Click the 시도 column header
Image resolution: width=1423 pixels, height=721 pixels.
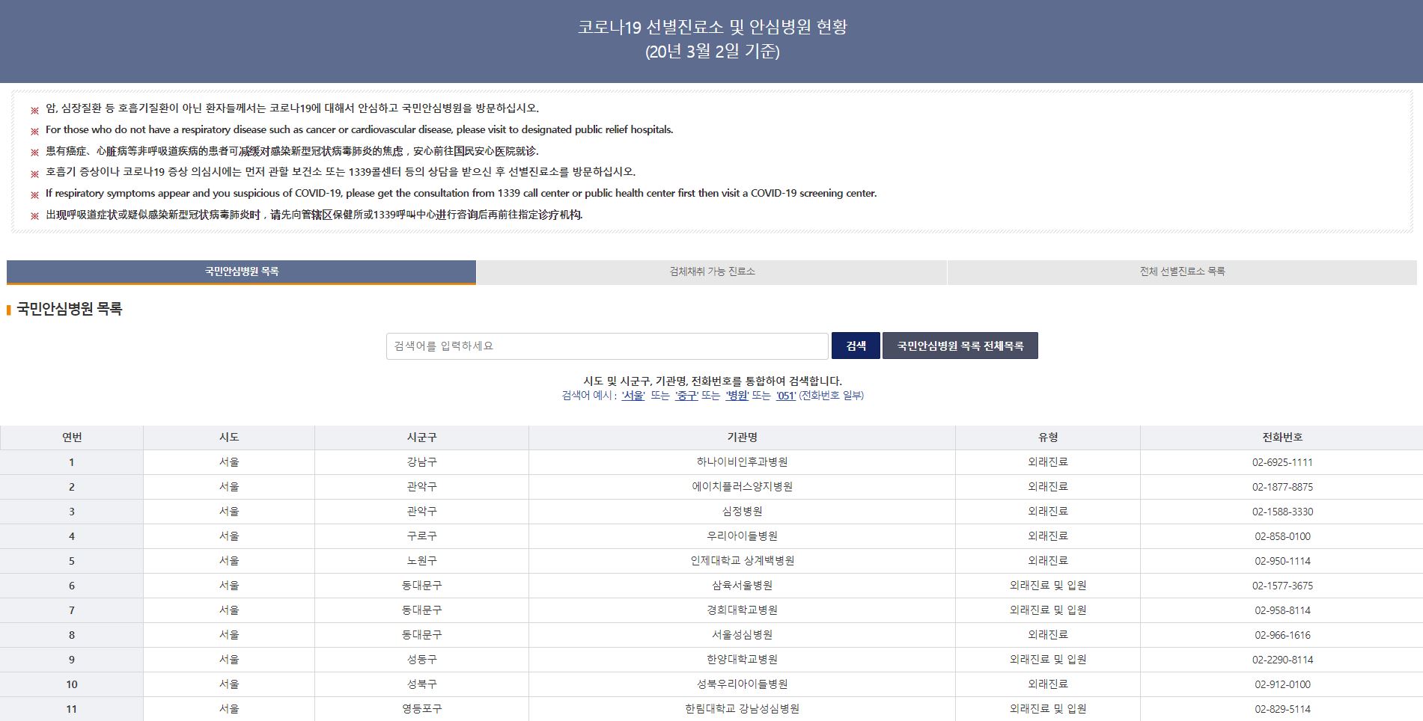point(229,438)
